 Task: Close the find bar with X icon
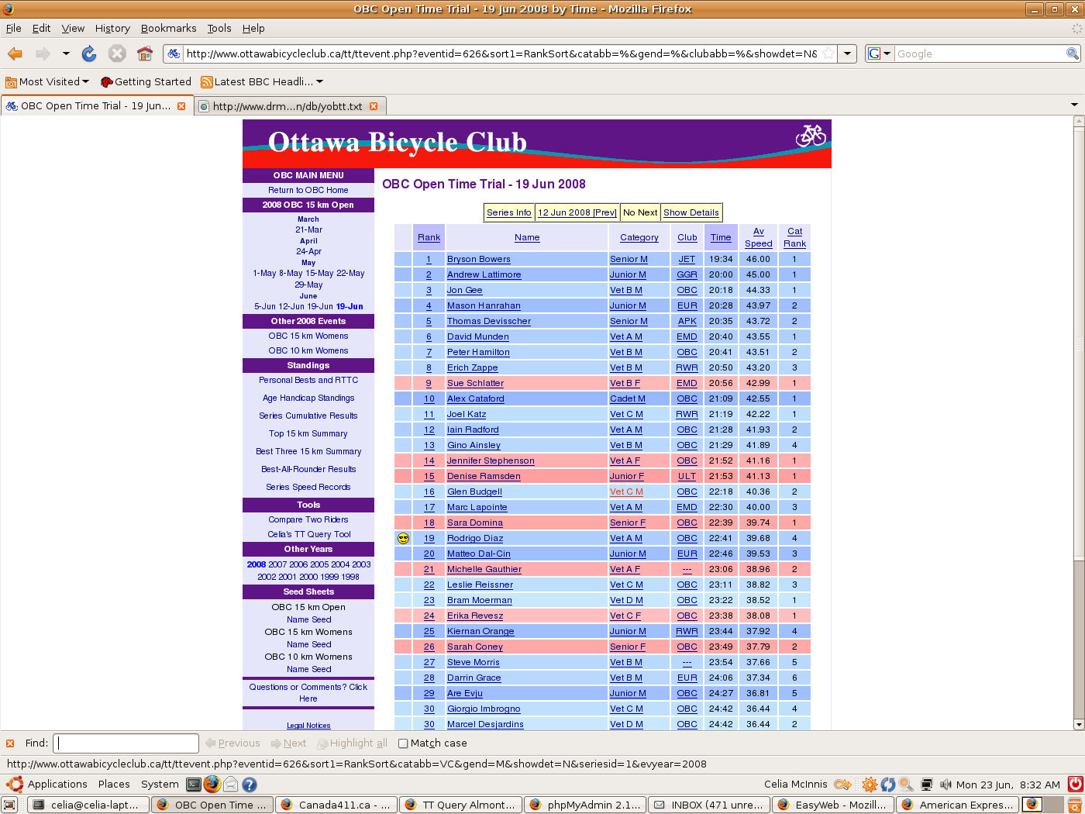[10, 743]
